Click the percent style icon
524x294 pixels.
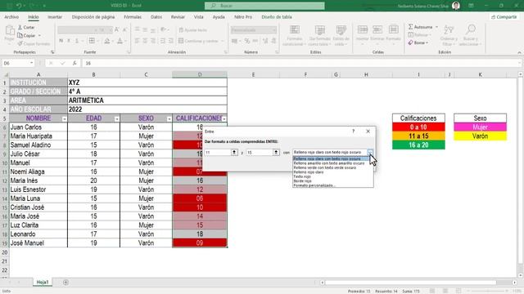[247, 41]
